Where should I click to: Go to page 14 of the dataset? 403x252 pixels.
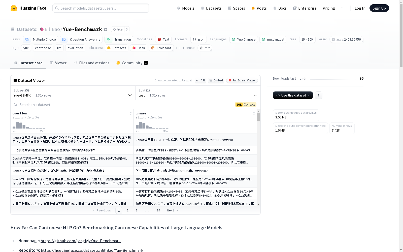click(158, 210)
